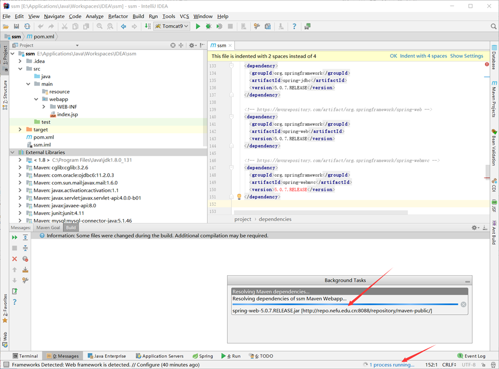Collapse the webapp folder

pos(36,99)
